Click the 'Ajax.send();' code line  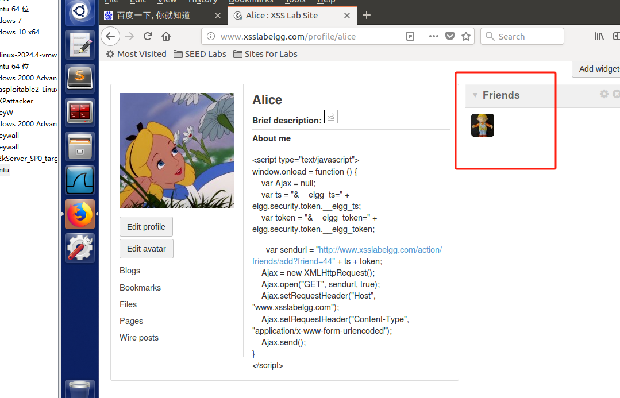pyautogui.click(x=283, y=342)
